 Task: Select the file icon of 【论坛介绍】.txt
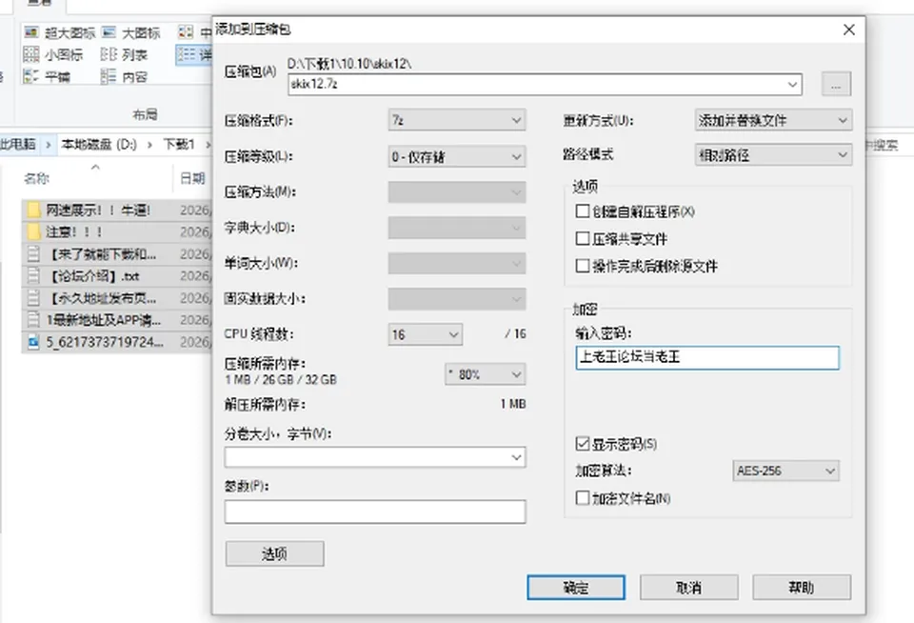click(34, 276)
